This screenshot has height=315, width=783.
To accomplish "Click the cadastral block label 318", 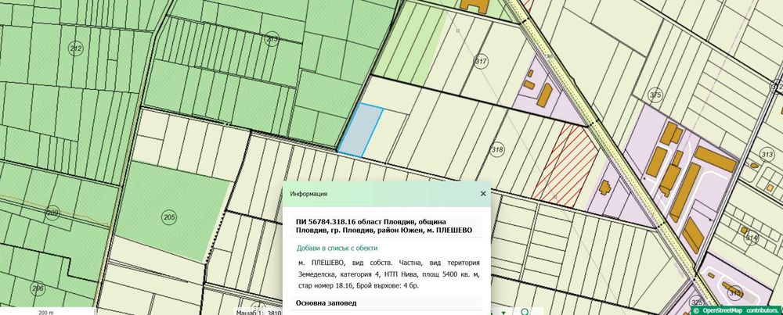I will (497, 149).
